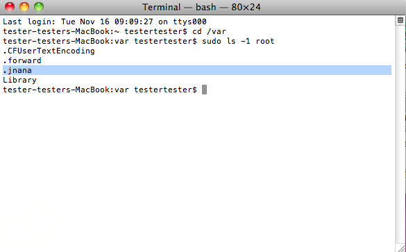
Task: Click the gray block cursor at prompt
Action: 204,90
